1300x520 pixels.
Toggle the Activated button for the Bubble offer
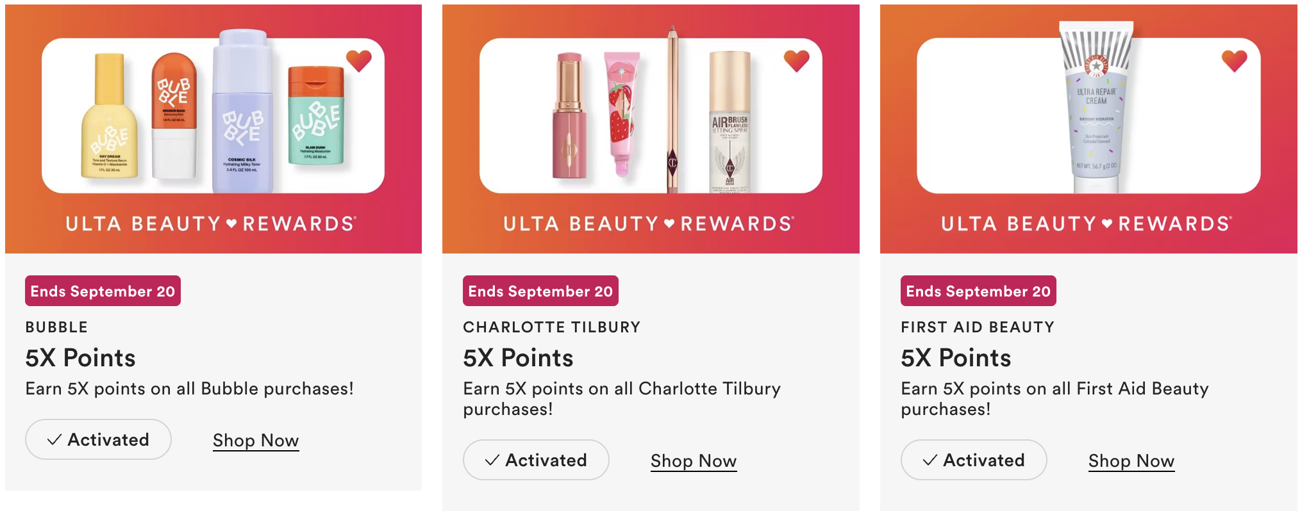coord(98,439)
